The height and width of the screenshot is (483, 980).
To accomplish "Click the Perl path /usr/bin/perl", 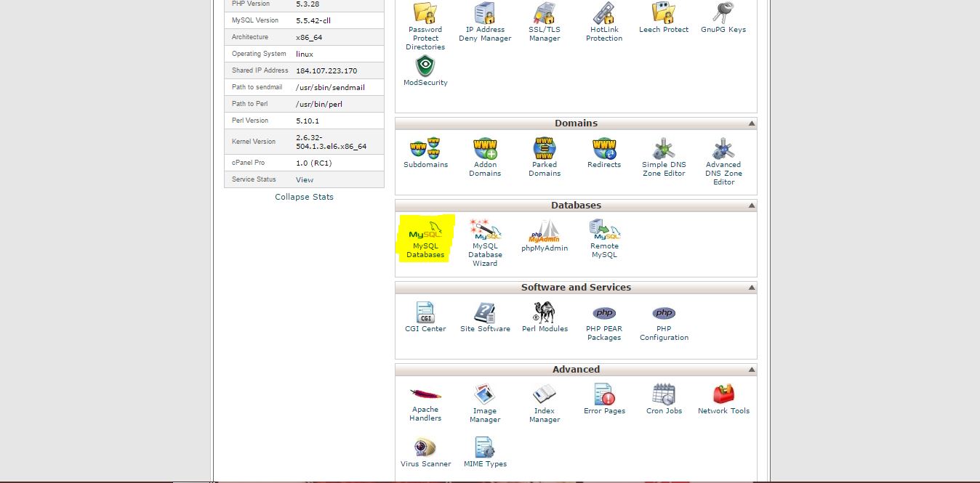I will click(319, 104).
